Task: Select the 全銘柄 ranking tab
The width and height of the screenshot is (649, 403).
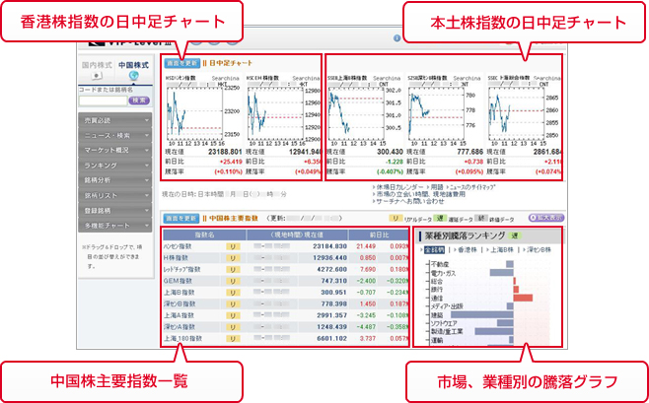Action: (434, 249)
